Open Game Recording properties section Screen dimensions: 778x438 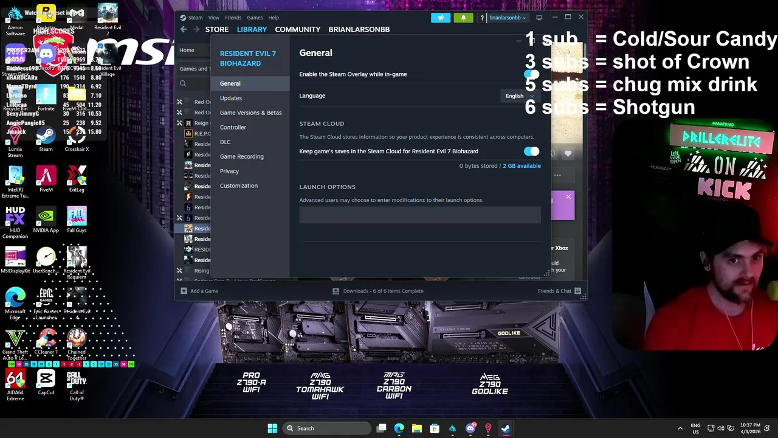pyautogui.click(x=250, y=156)
